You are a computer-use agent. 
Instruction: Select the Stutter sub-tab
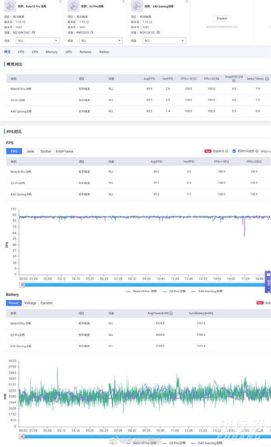tap(46, 151)
